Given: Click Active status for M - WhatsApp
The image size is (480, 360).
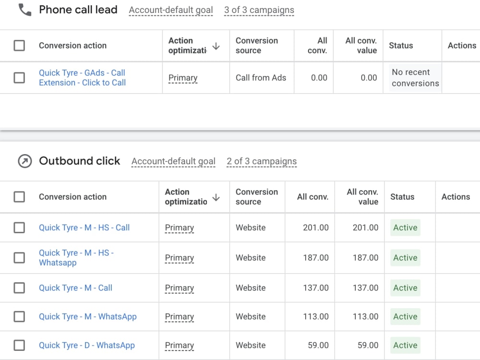Looking at the screenshot, I should [x=405, y=316].
